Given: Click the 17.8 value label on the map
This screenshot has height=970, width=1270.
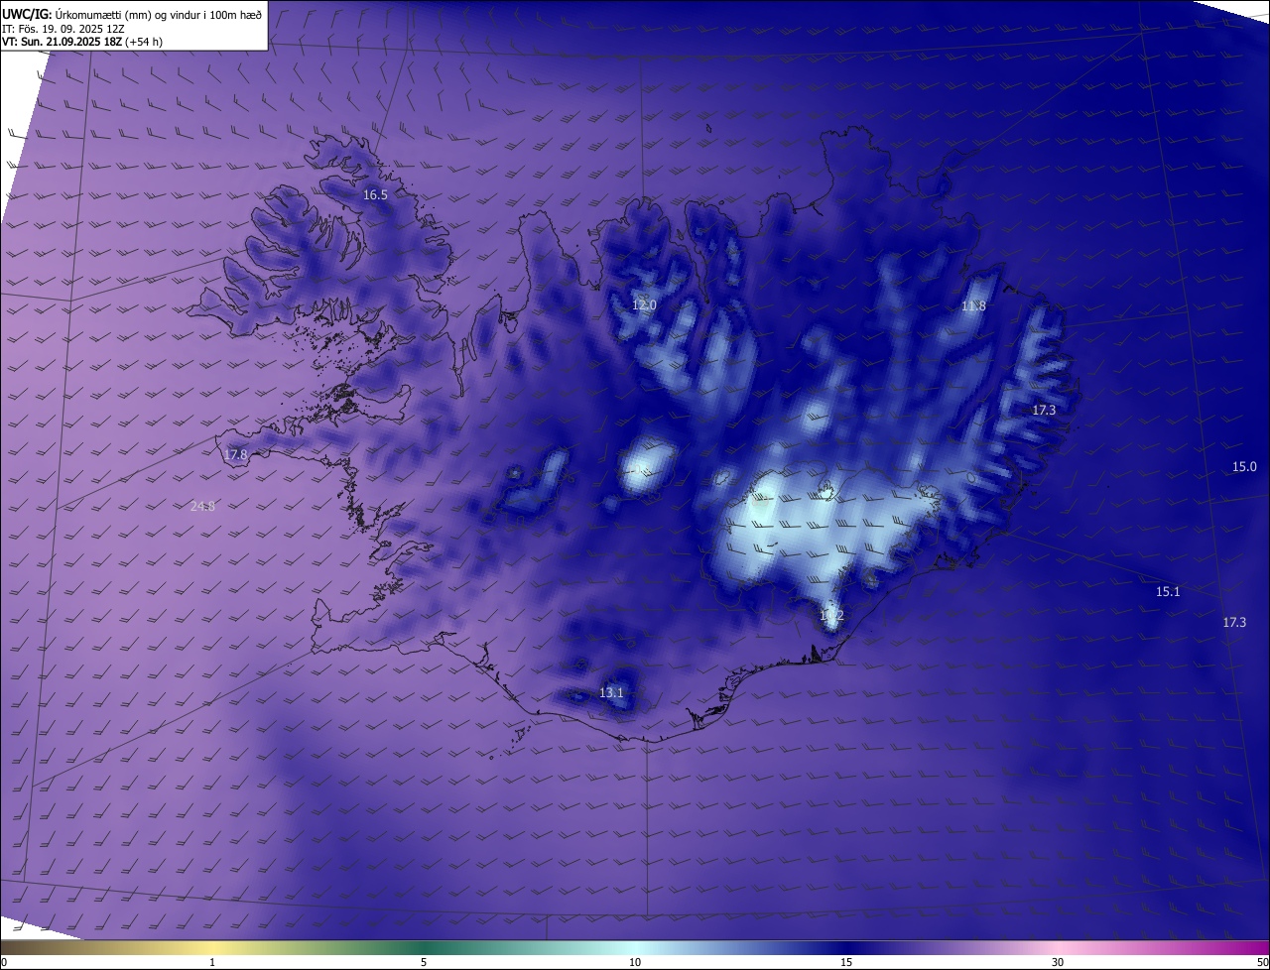Looking at the screenshot, I should (x=235, y=455).
